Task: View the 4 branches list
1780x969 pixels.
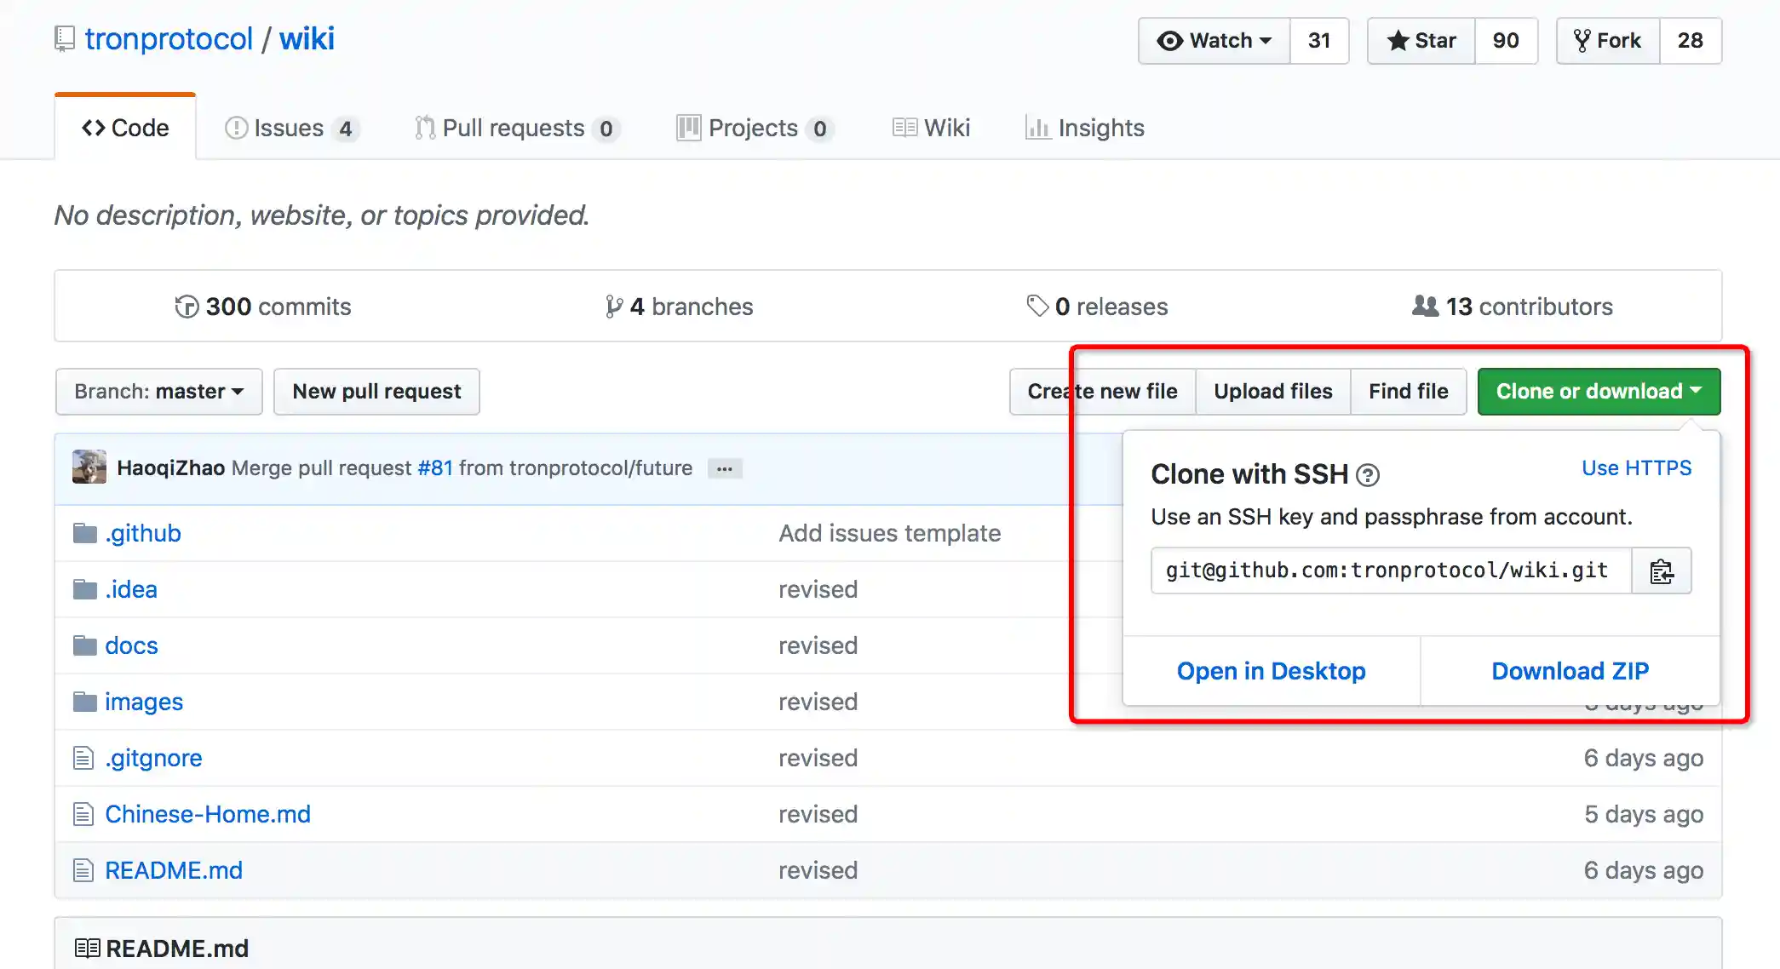Action: pos(679,307)
